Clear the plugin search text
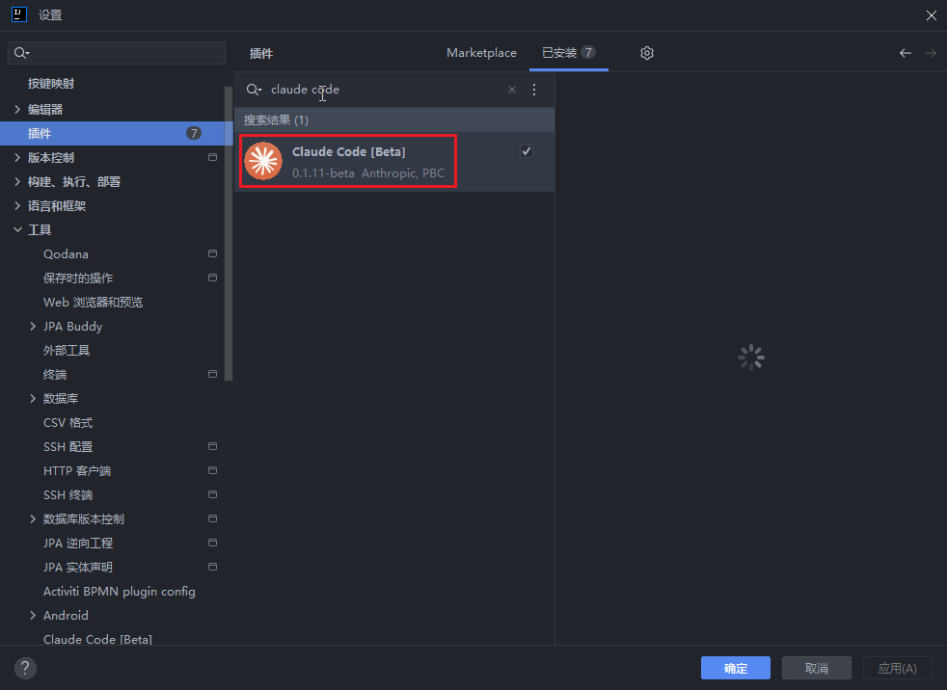The width and height of the screenshot is (947, 690). tap(511, 90)
